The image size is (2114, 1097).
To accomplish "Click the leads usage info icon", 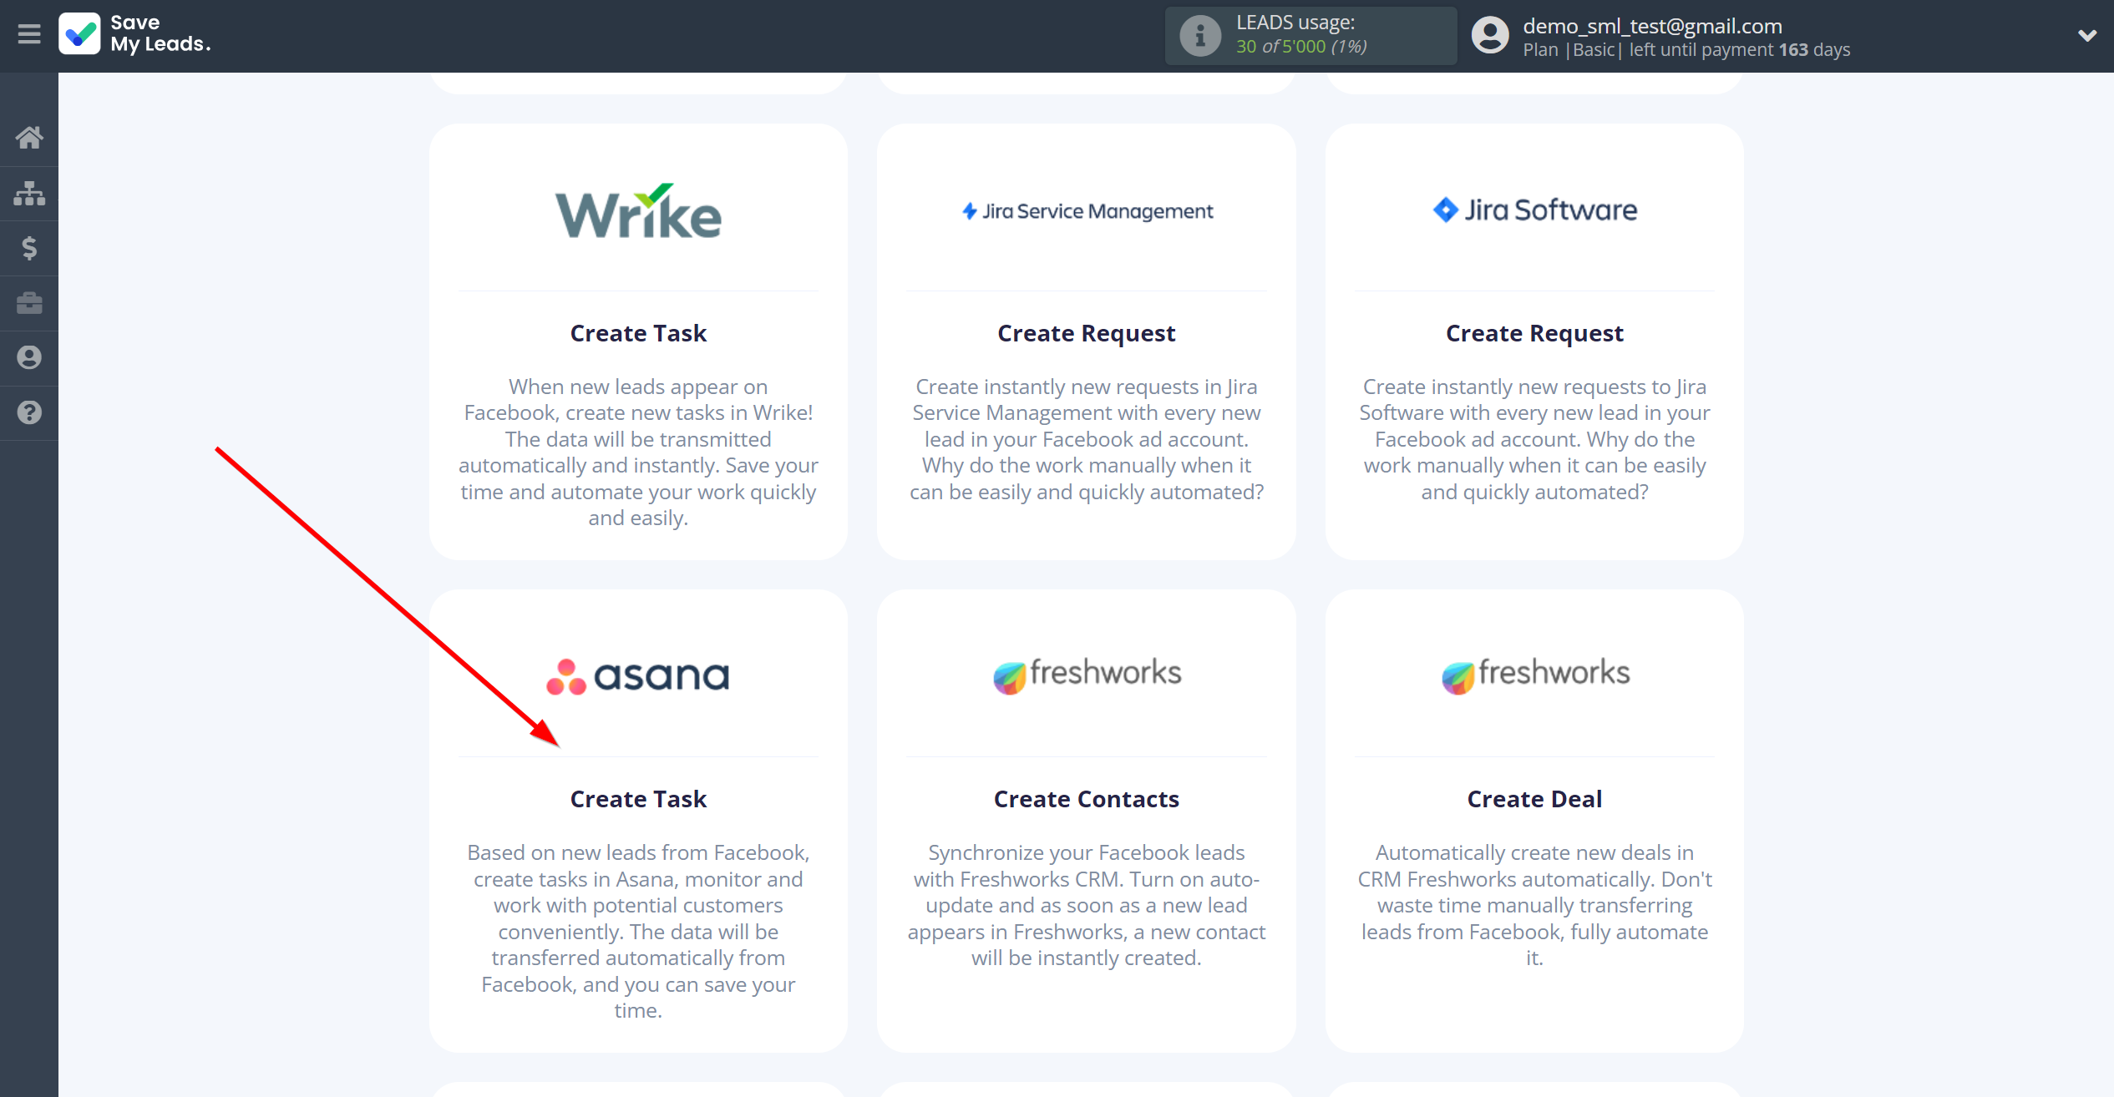I will (x=1200, y=36).
